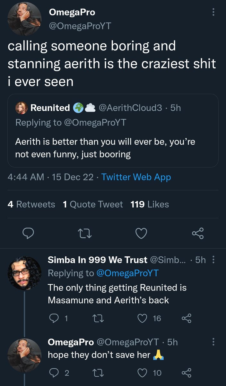Reply to OmegaPro's main tweet

point(28,233)
